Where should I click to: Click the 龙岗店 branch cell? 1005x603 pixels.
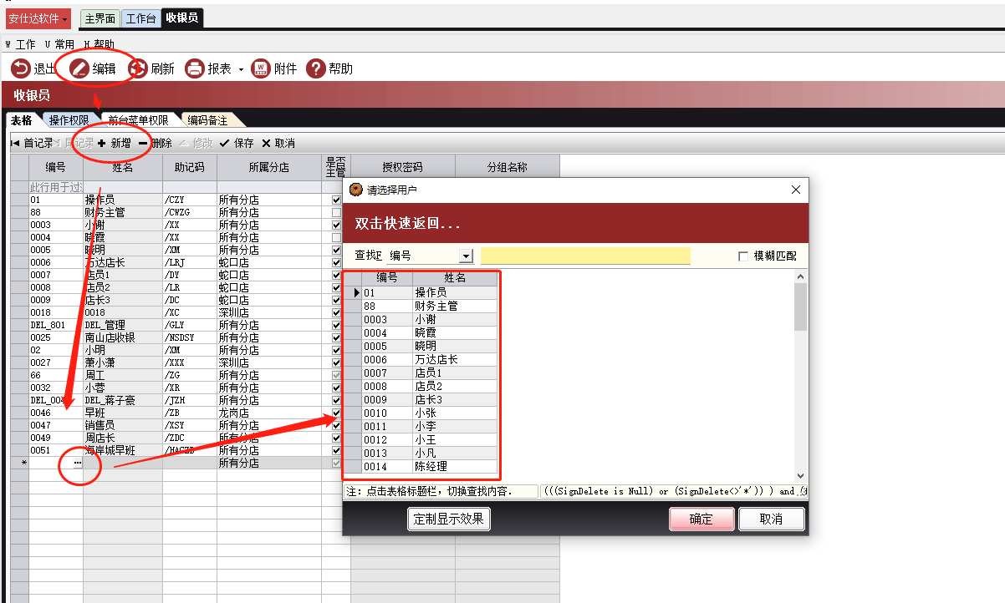[269, 413]
